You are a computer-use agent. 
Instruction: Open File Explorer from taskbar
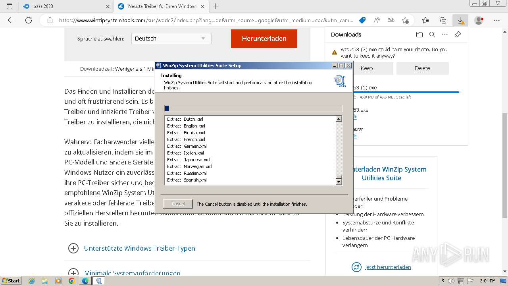click(45, 281)
